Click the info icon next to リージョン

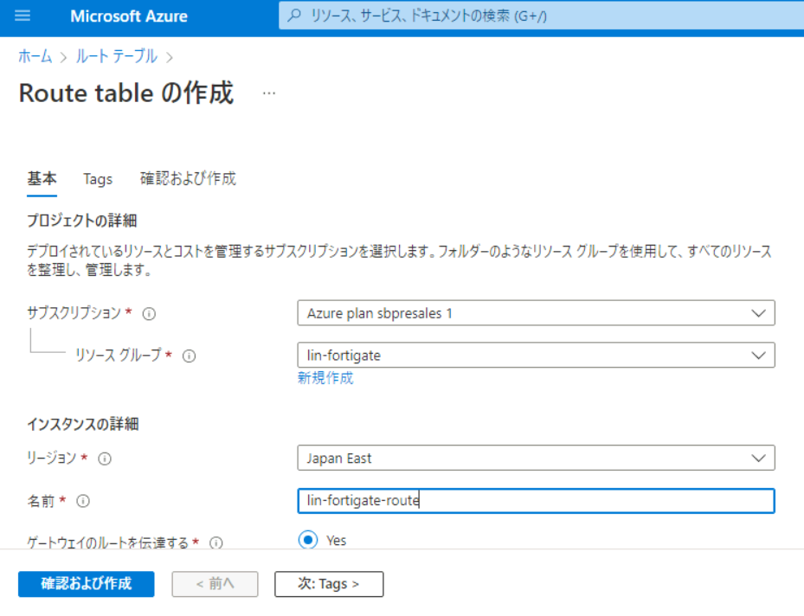click(105, 459)
